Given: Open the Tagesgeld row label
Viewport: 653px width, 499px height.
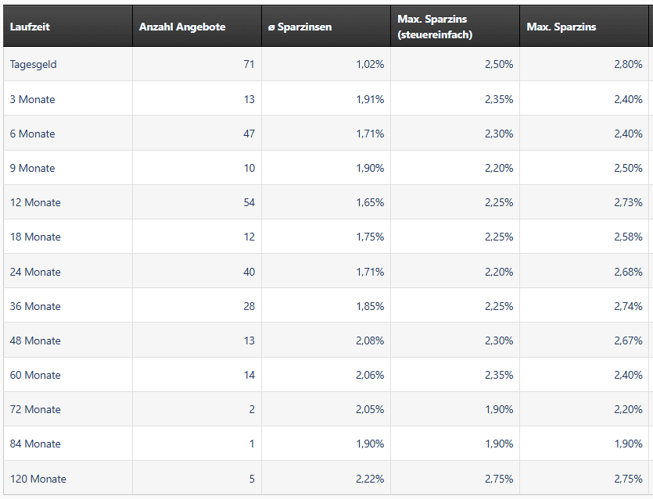Looking at the screenshot, I should coord(34,65).
